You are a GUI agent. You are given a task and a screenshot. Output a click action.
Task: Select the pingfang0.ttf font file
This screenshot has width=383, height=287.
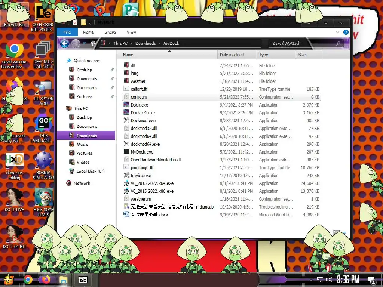coord(142,168)
